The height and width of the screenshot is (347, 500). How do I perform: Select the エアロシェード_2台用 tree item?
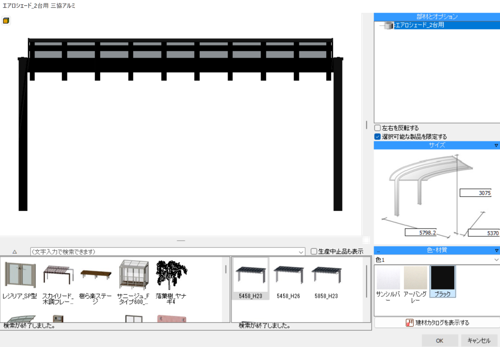[419, 25]
